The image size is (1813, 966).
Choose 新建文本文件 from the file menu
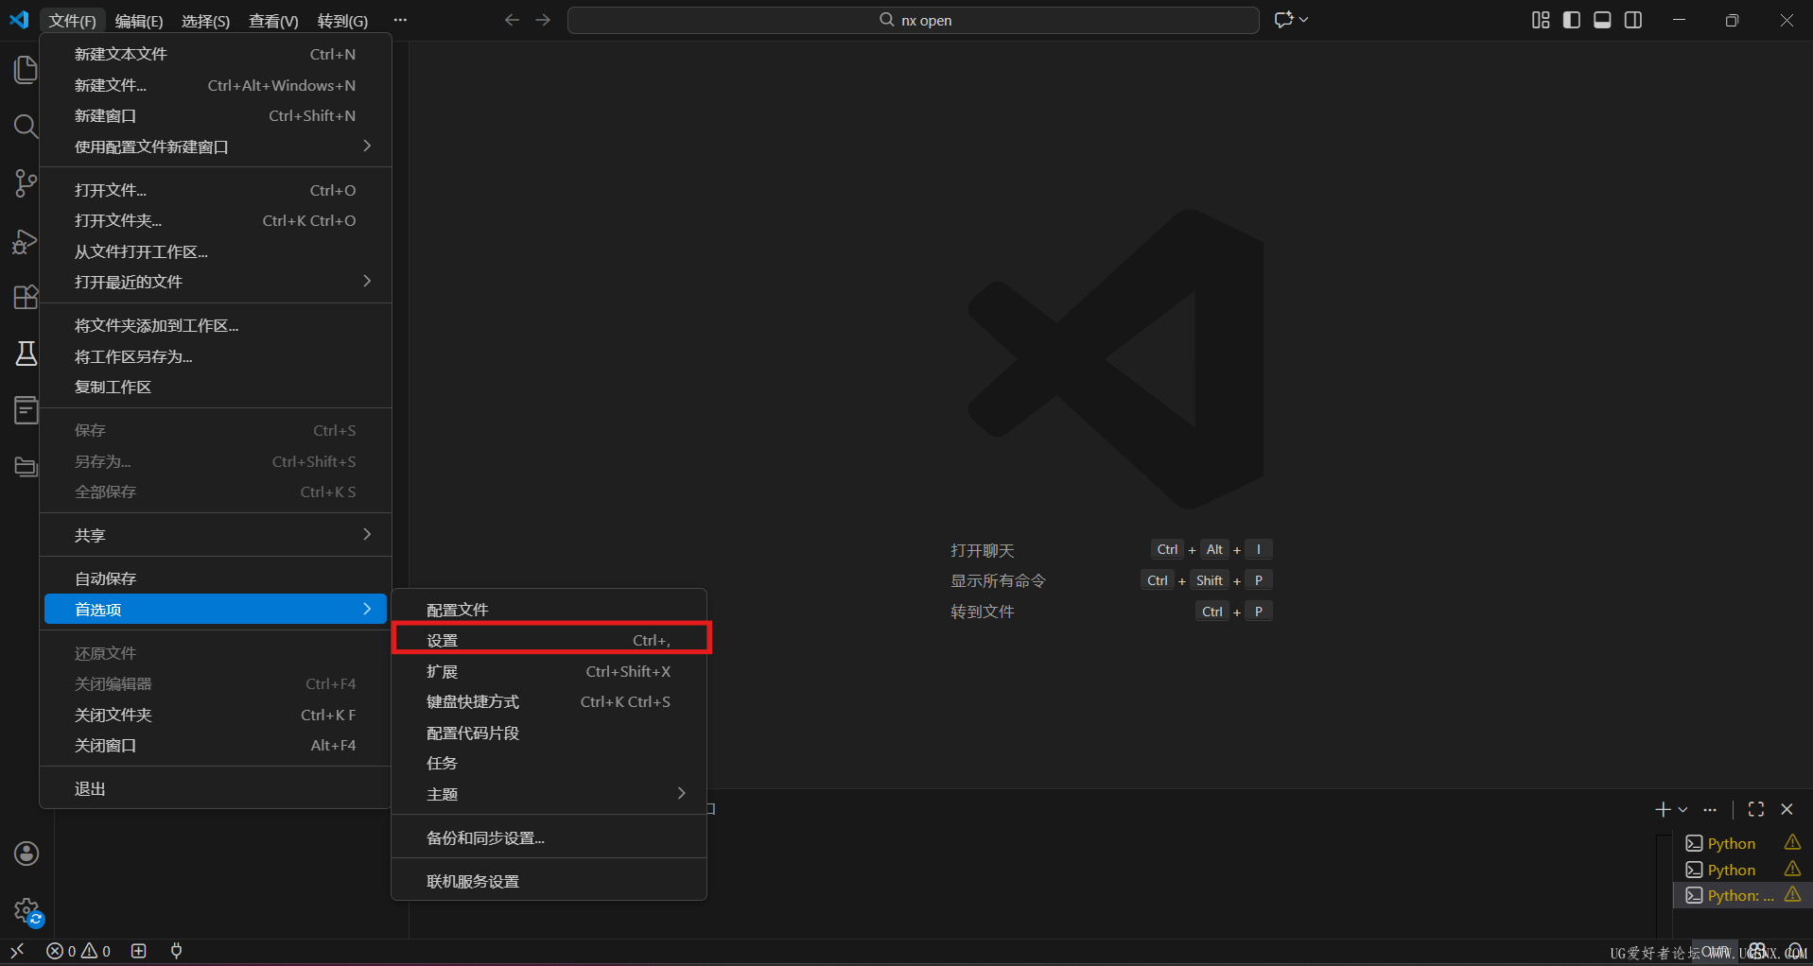216,55
